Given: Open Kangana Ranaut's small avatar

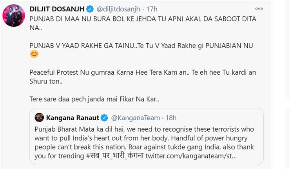Looking at the screenshot, I should (39, 118).
